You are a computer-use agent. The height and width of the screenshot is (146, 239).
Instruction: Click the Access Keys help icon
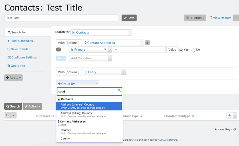pos(235,129)
